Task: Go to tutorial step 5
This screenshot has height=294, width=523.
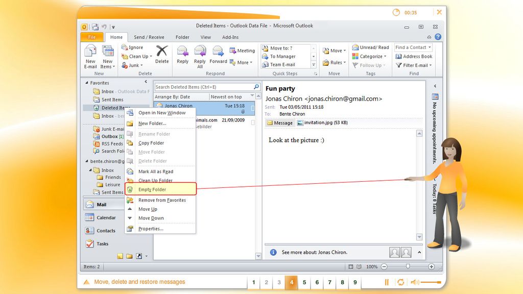Action: [304, 282]
